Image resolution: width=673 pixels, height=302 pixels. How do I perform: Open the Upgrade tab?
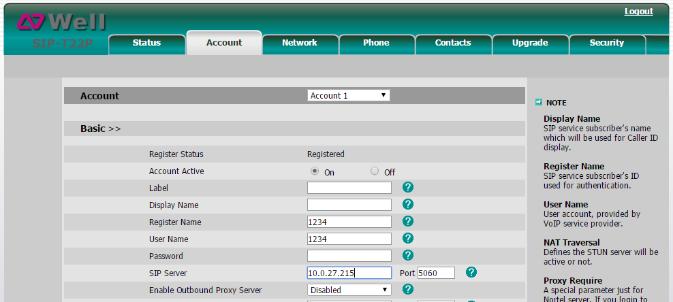529,43
